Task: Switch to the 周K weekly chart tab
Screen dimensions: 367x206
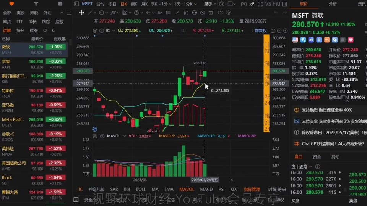Action: (x=134, y=4)
